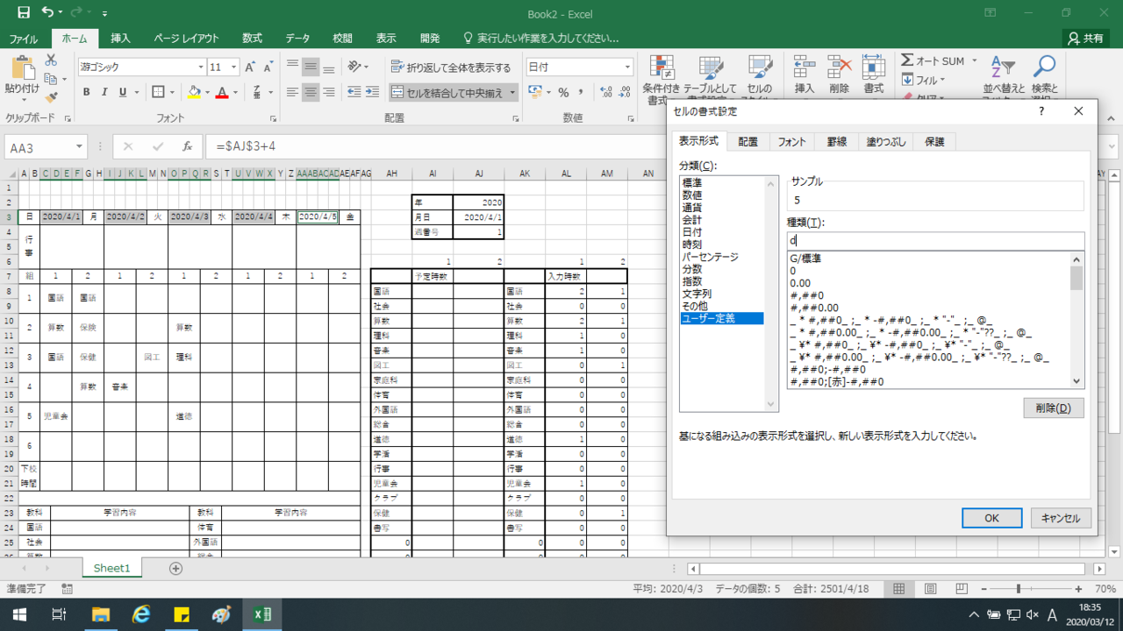The width and height of the screenshot is (1123, 631).
Task: Click the AutoSum (オート SUM) sigma icon
Action: point(907,60)
